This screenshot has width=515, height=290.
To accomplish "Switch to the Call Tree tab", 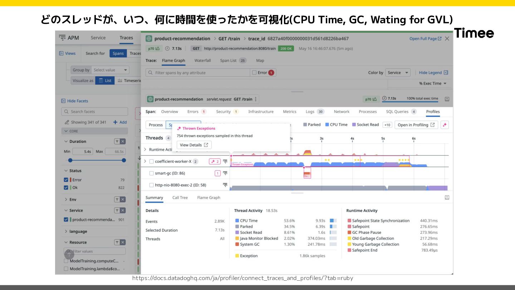I will (x=180, y=198).
